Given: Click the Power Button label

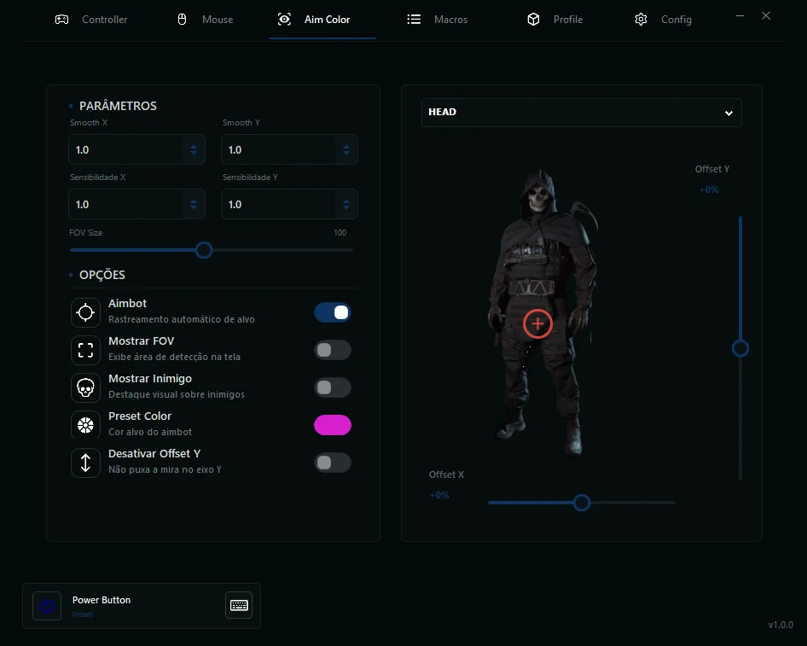Looking at the screenshot, I should point(102,600).
